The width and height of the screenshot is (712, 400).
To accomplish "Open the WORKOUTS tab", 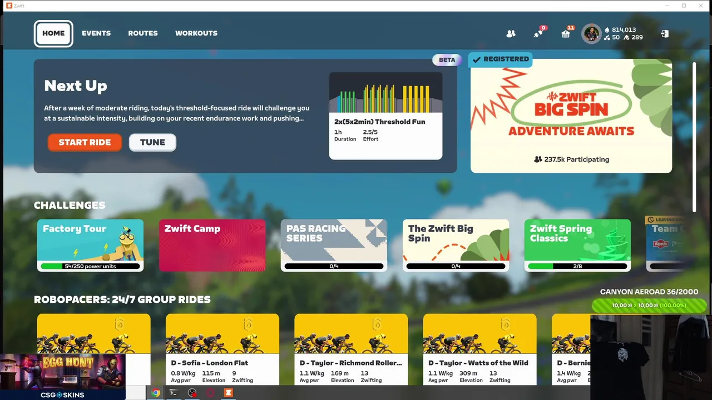I will tap(196, 33).
